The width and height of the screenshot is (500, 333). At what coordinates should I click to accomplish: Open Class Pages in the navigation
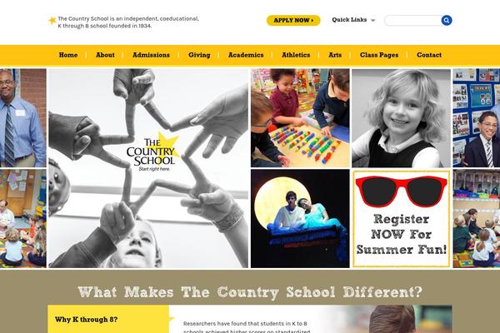(379, 55)
